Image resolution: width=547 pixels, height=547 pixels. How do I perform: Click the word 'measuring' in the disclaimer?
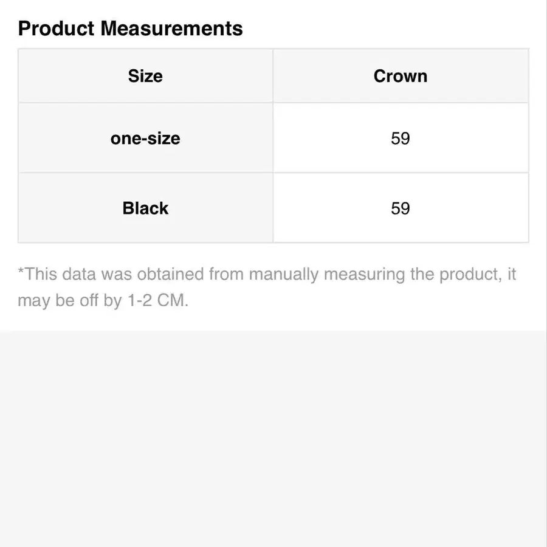tap(363, 274)
